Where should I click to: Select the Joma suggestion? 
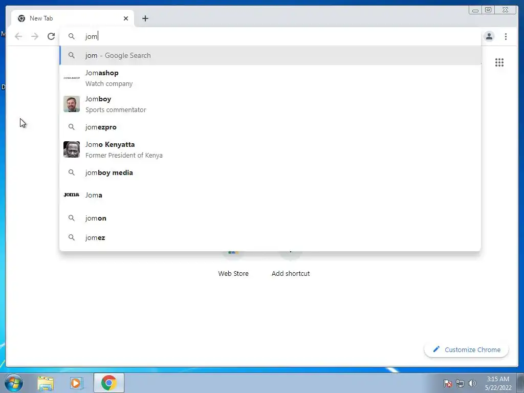(270, 195)
